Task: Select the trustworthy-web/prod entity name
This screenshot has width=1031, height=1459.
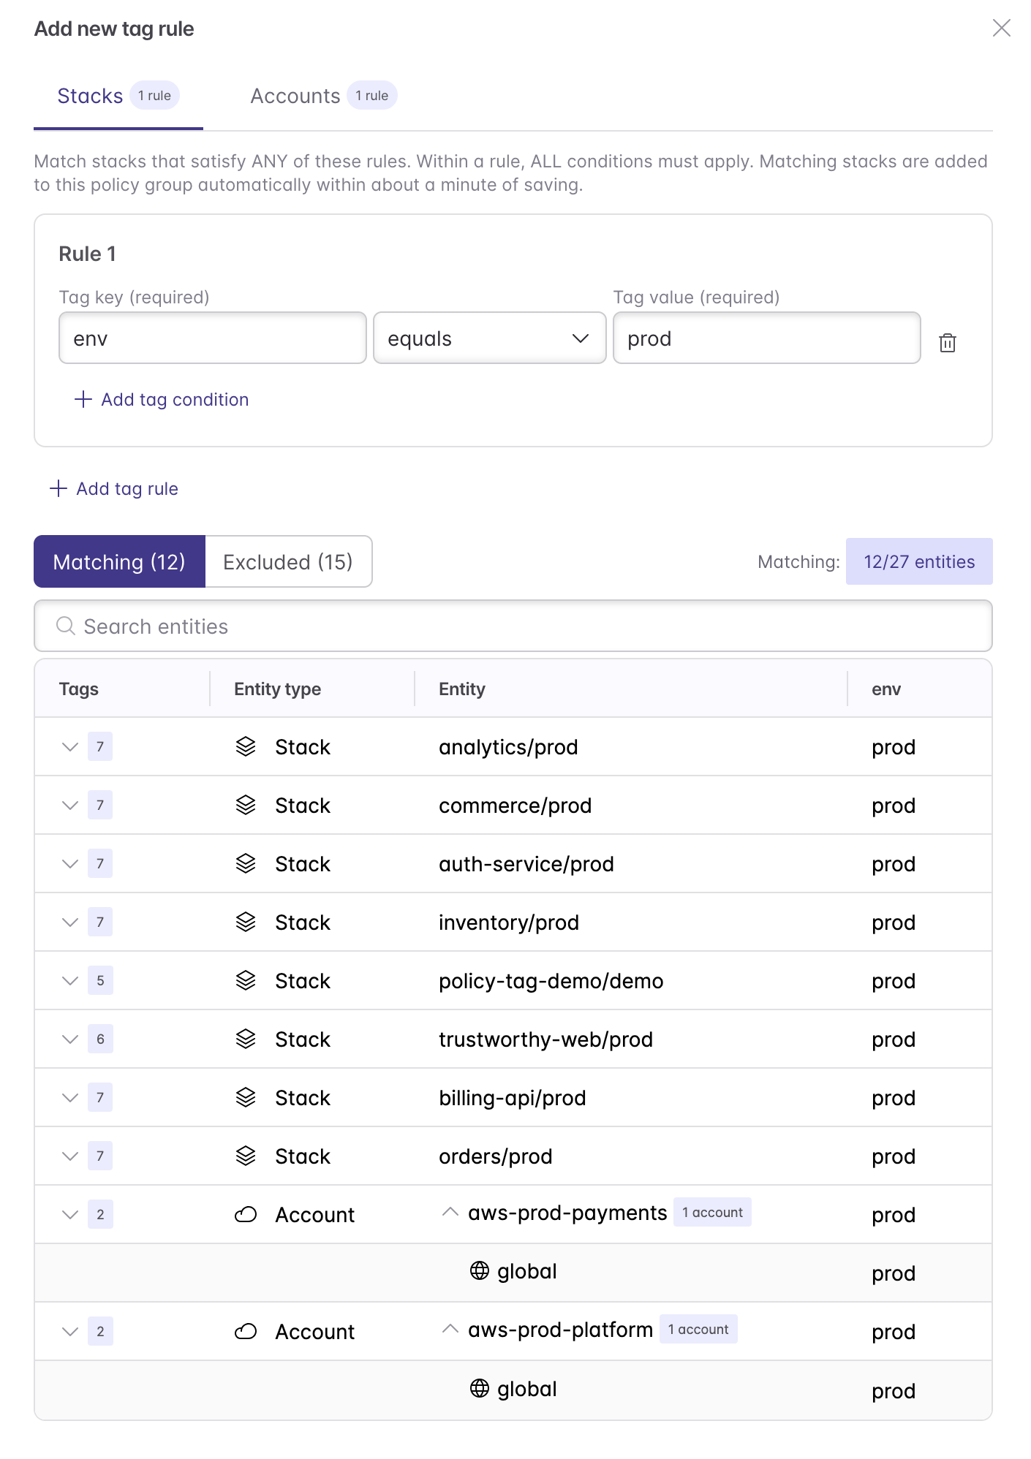Action: coord(546,1039)
